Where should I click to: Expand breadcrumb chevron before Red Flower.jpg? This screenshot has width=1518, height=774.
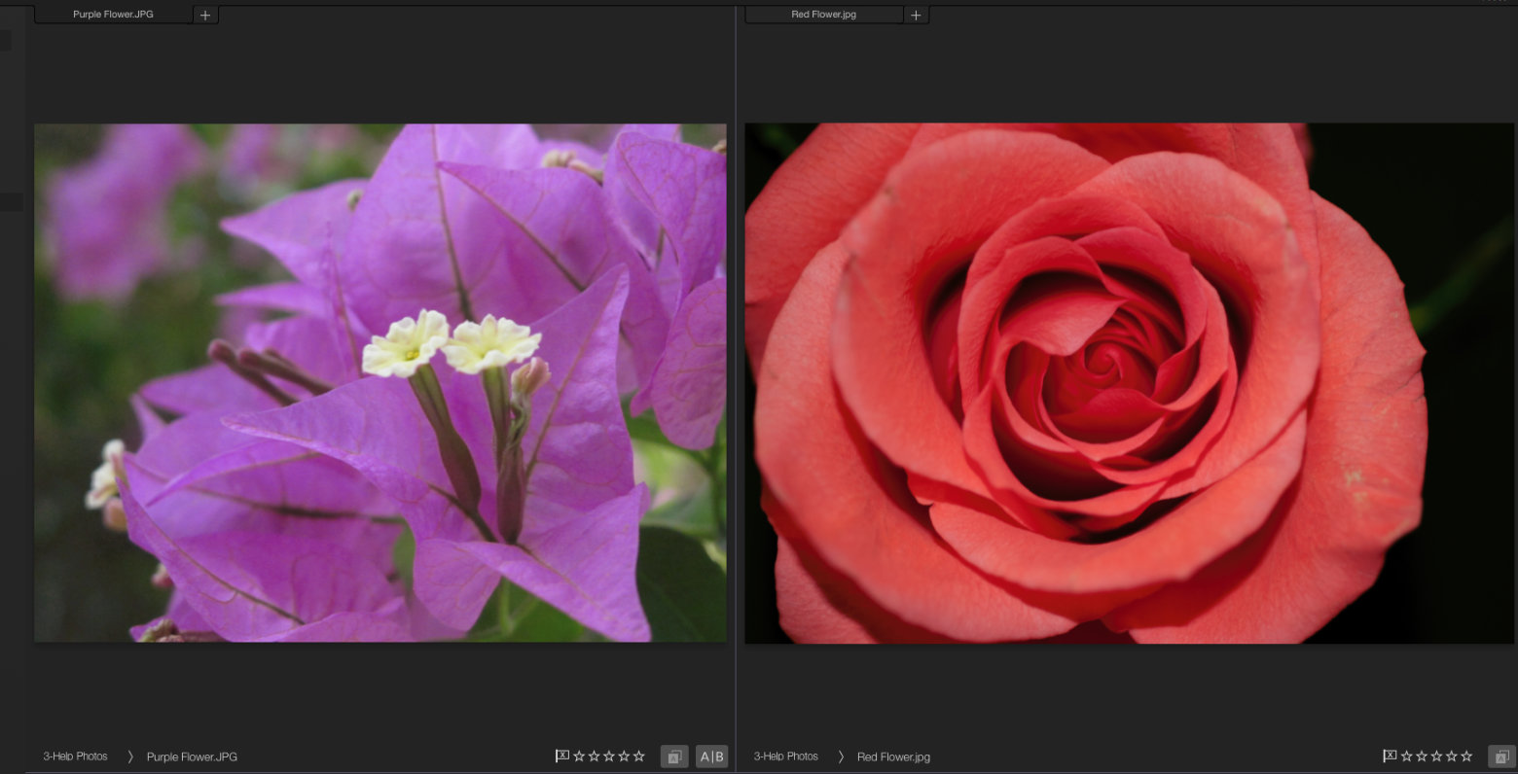841,756
